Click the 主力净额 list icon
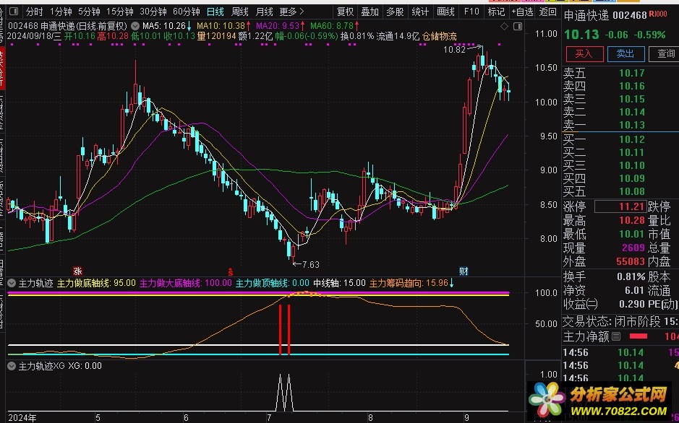The height and width of the screenshot is (423, 679). coord(616,336)
